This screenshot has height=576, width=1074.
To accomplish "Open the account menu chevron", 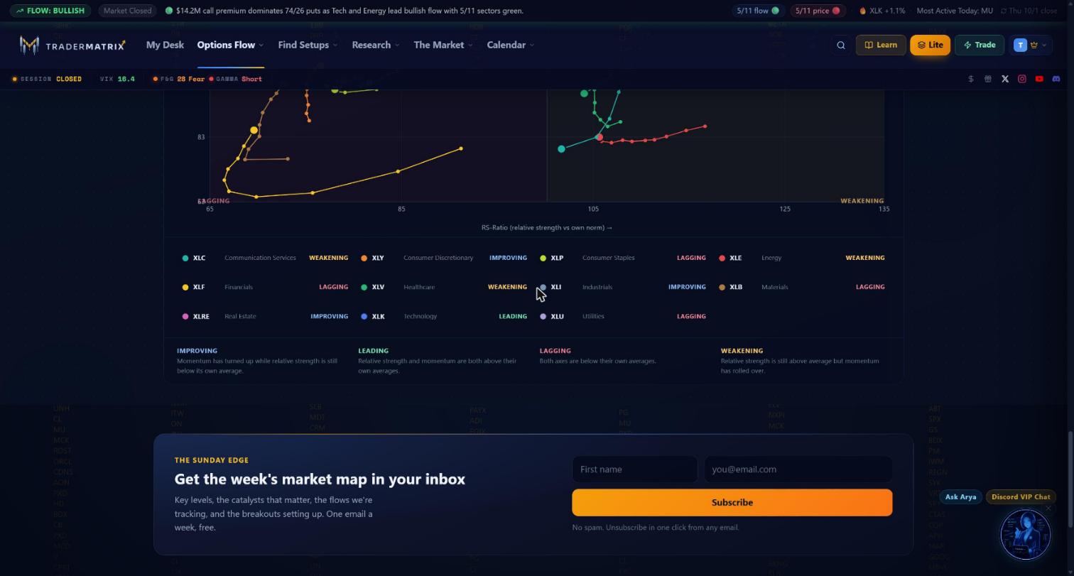I will (x=1044, y=45).
